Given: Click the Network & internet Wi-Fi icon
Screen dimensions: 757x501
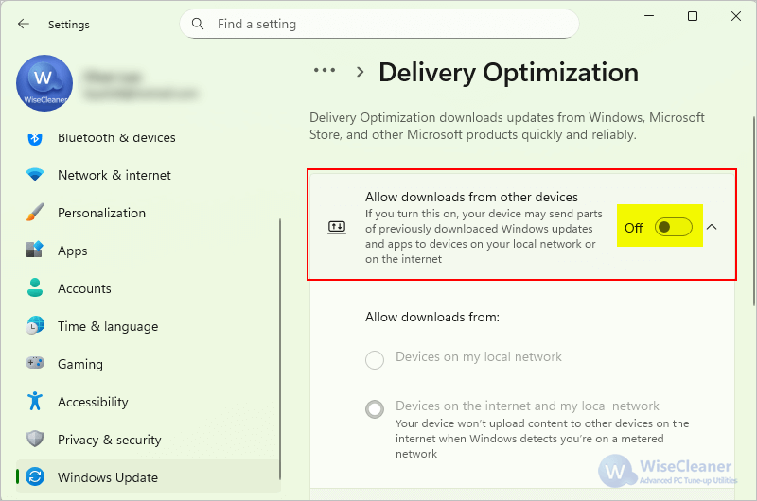Looking at the screenshot, I should pyautogui.click(x=35, y=175).
